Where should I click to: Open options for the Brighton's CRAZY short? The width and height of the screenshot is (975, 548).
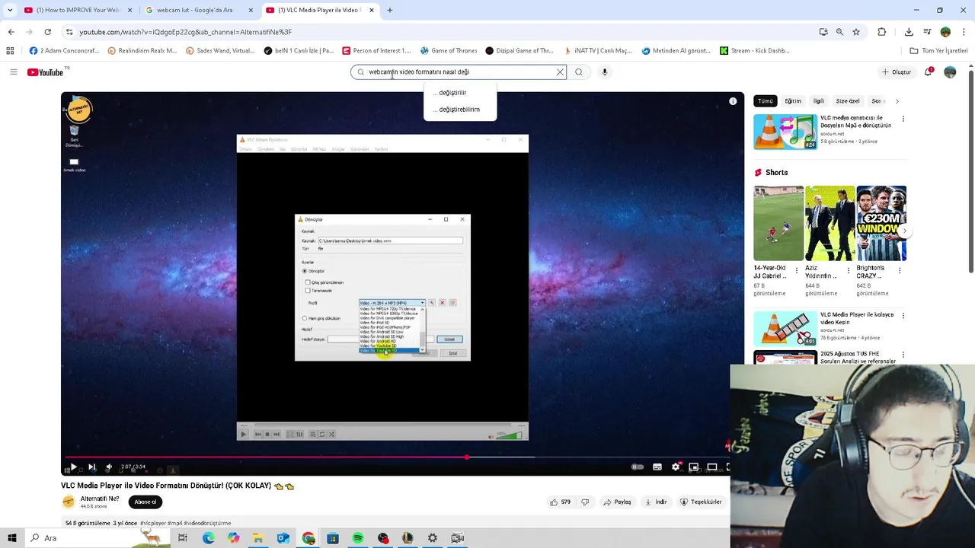click(900, 270)
